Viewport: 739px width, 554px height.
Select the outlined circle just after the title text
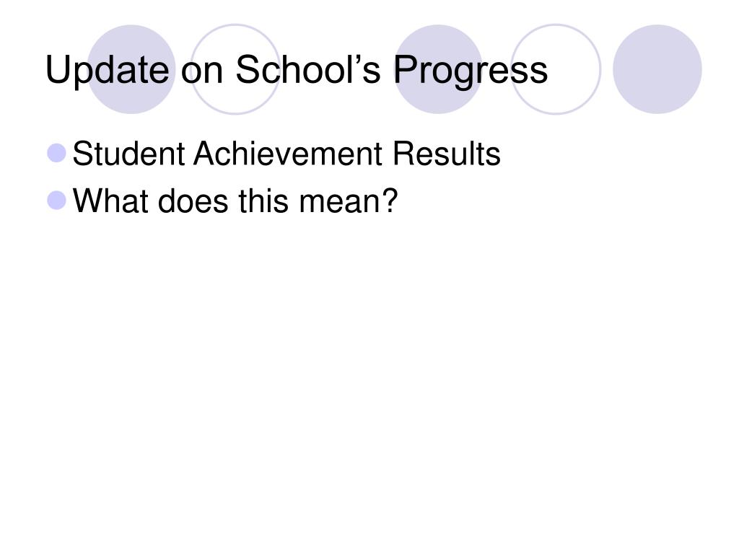coord(556,69)
